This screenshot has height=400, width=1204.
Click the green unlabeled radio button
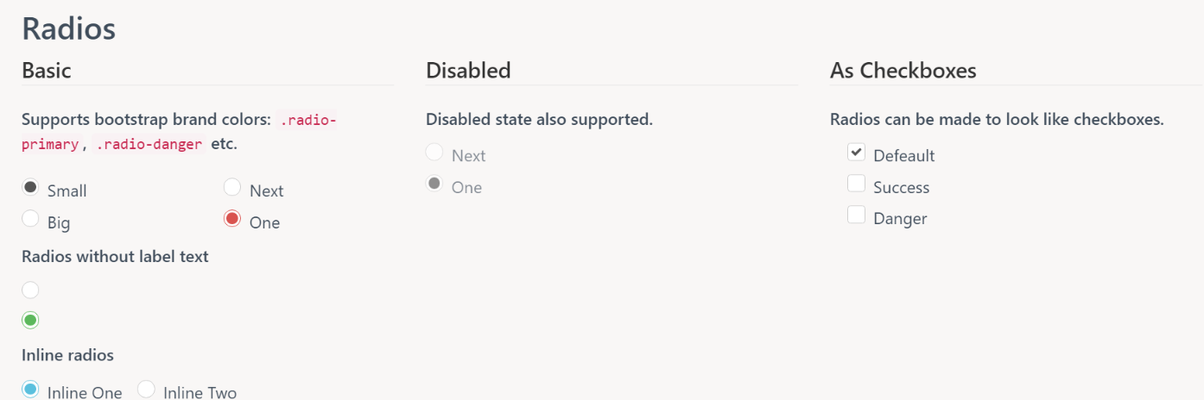(x=30, y=321)
